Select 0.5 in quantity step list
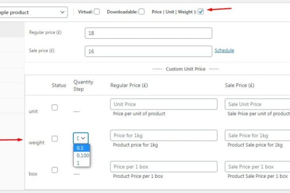 [x=81, y=148]
